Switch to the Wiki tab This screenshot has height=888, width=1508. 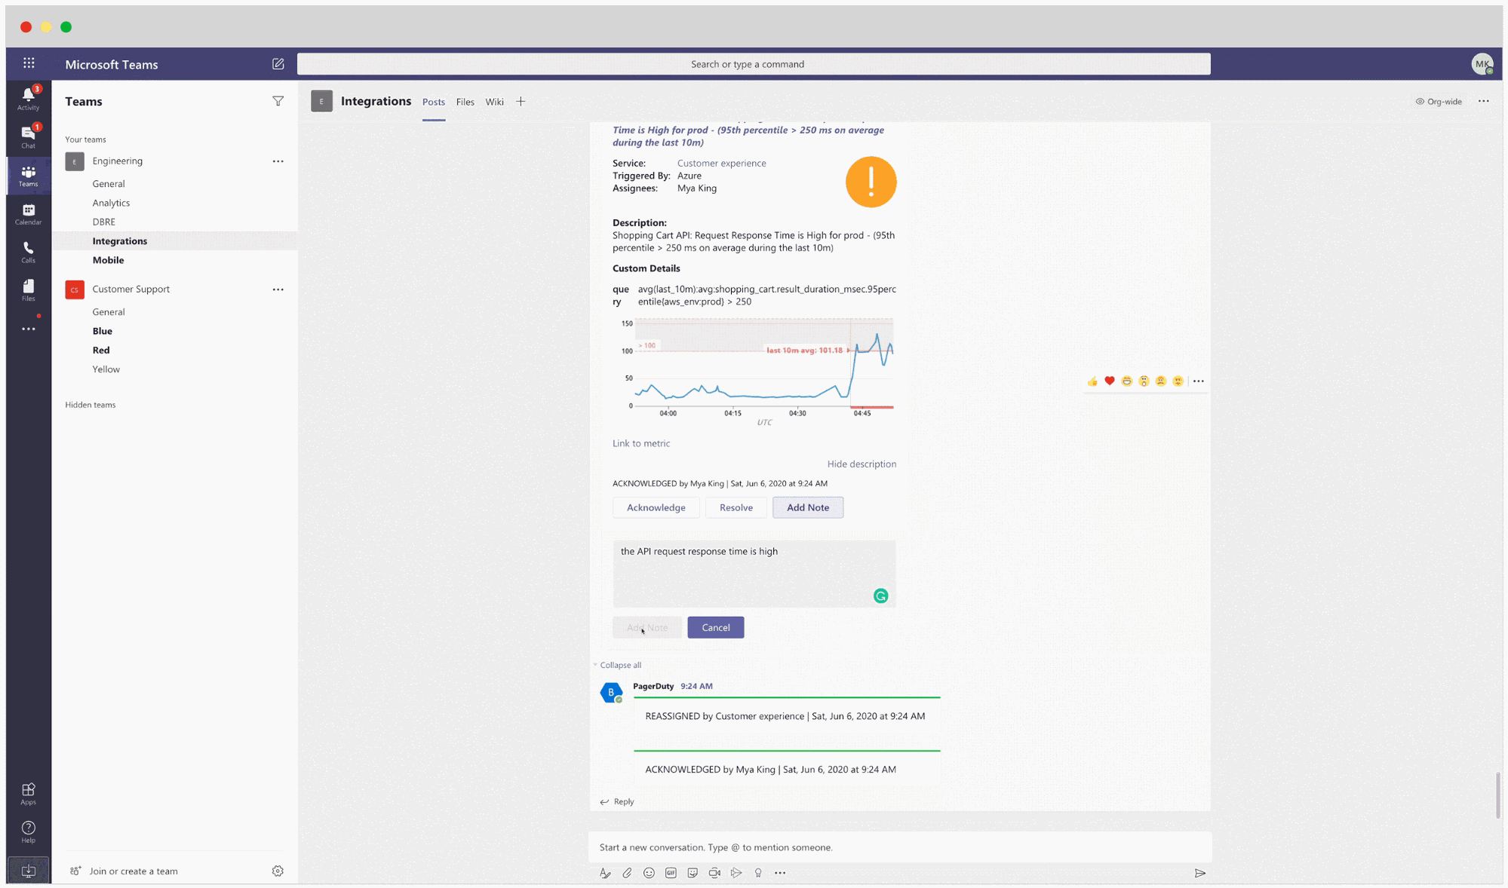[494, 102]
